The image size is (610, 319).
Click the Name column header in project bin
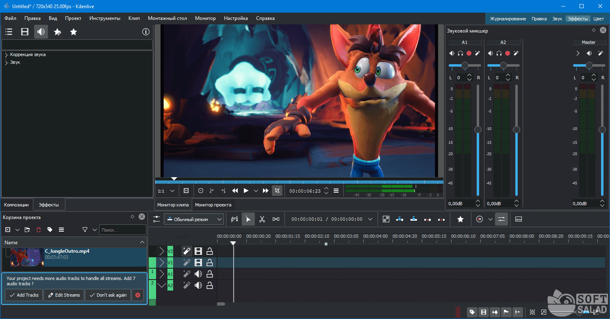coord(74,242)
